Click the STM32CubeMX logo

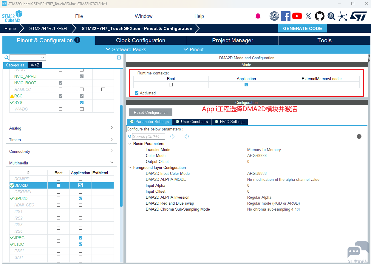(x=12, y=16)
